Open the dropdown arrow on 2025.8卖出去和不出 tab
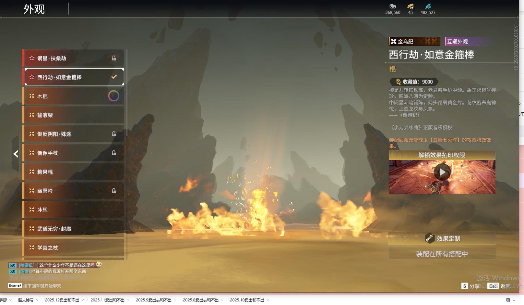 [222, 300]
